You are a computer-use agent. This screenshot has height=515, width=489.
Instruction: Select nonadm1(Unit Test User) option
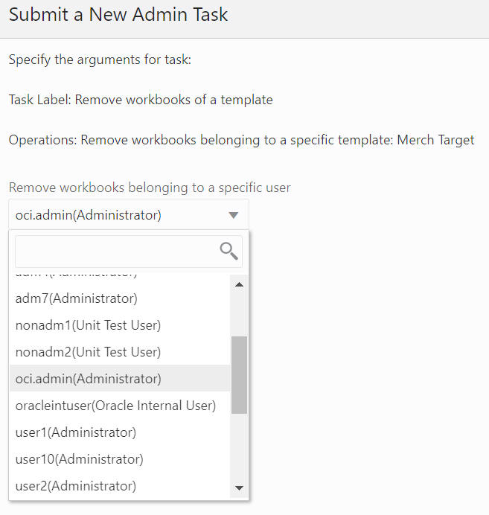pos(120,325)
